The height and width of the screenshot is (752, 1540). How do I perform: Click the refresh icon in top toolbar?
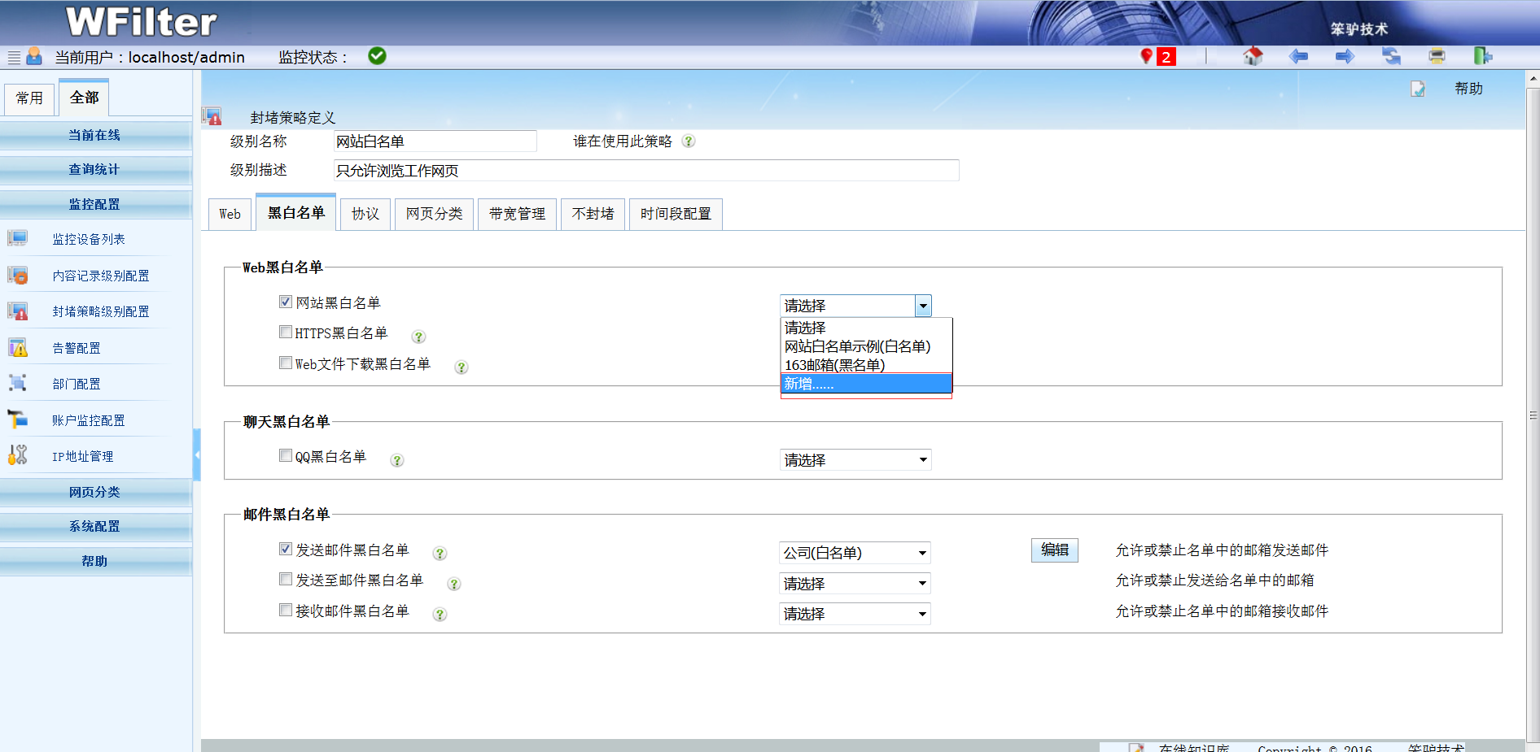coord(1391,56)
